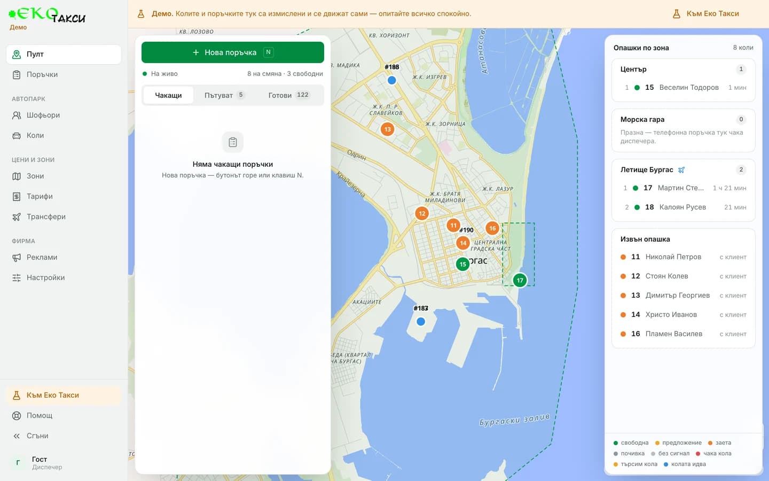Select car 16 Пламен Василев row
Screen dimensions: 769x481
coord(684,334)
